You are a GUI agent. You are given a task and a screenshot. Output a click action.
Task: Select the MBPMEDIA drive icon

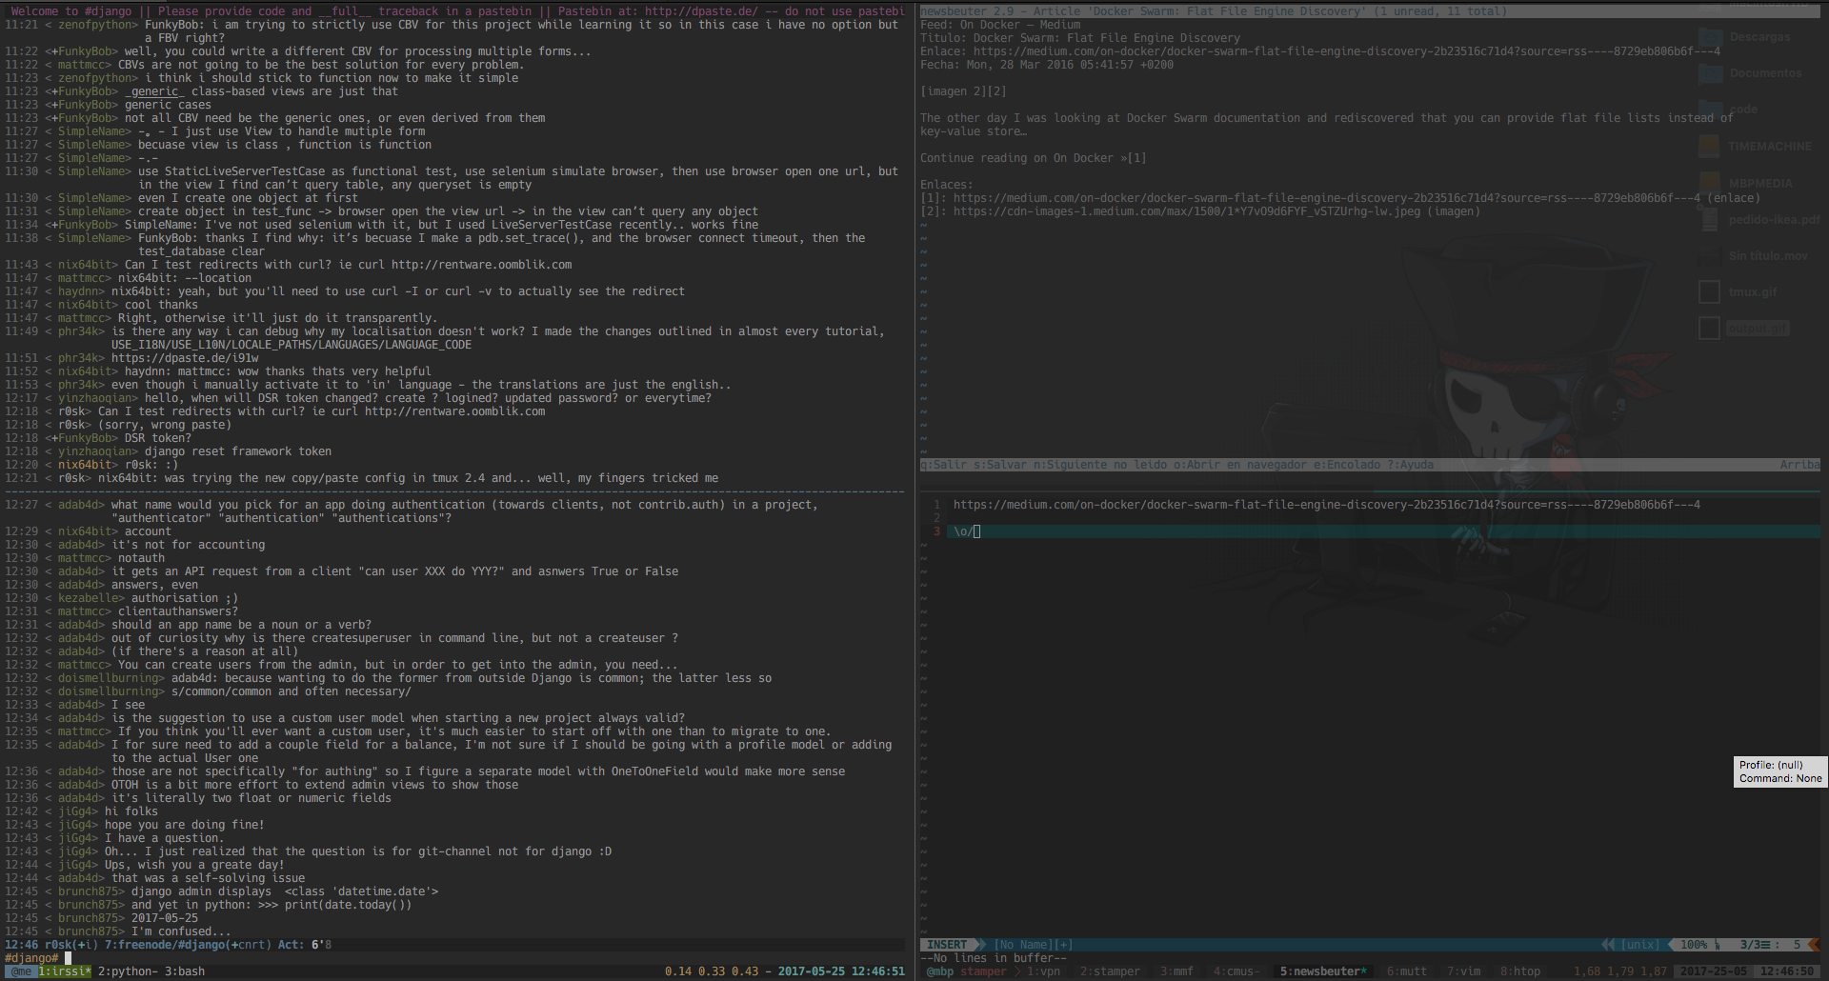click(x=1710, y=183)
